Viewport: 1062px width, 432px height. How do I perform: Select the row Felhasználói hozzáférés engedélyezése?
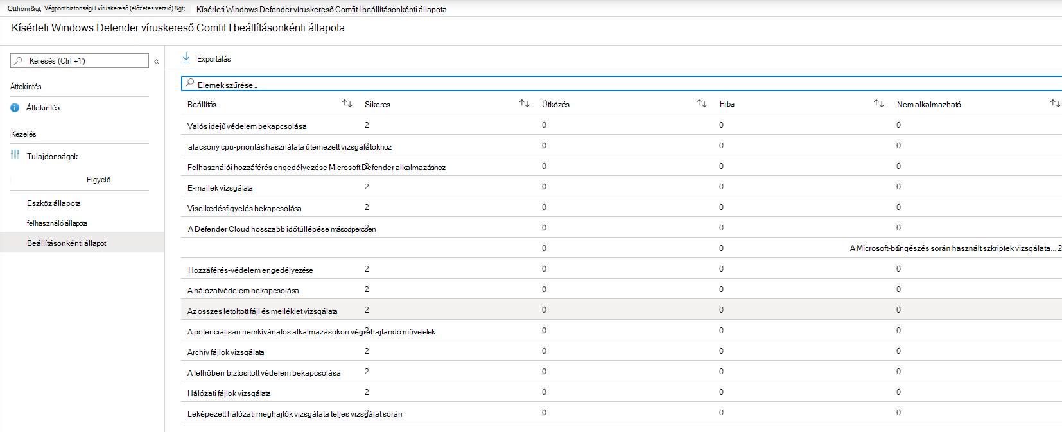622,166
